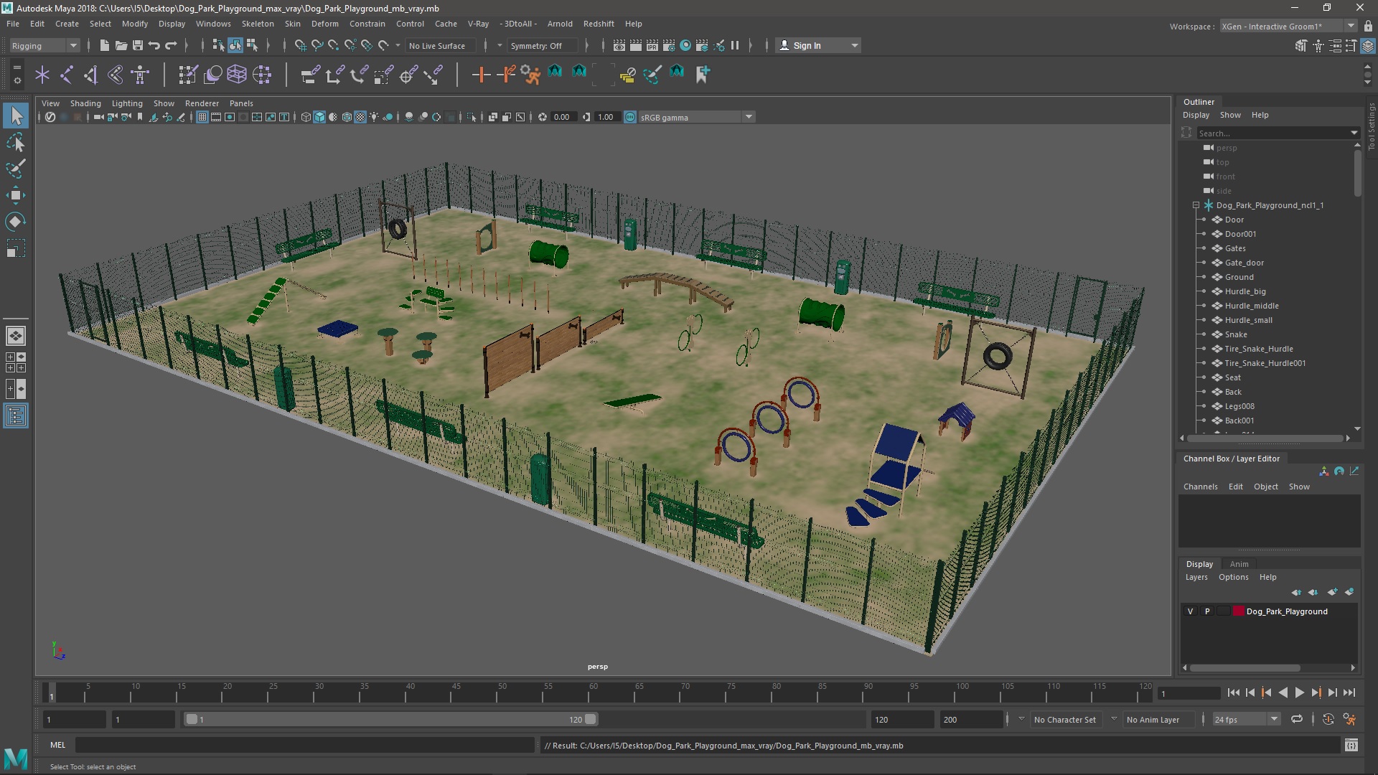Expand the Hurdle_big outliner item

coord(1204,291)
